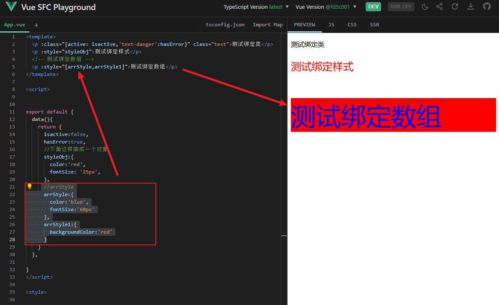Click the Vue logo icon
499x305 pixels.
(x=11, y=7)
